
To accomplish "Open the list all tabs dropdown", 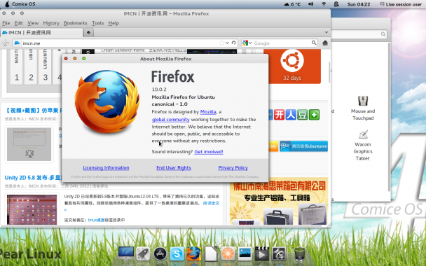I will coord(327,32).
